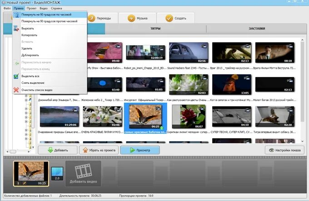The image size is (309, 201).
Task: Click the camera icon on the 01:29:06 thumbnail
Action: (75, 110)
